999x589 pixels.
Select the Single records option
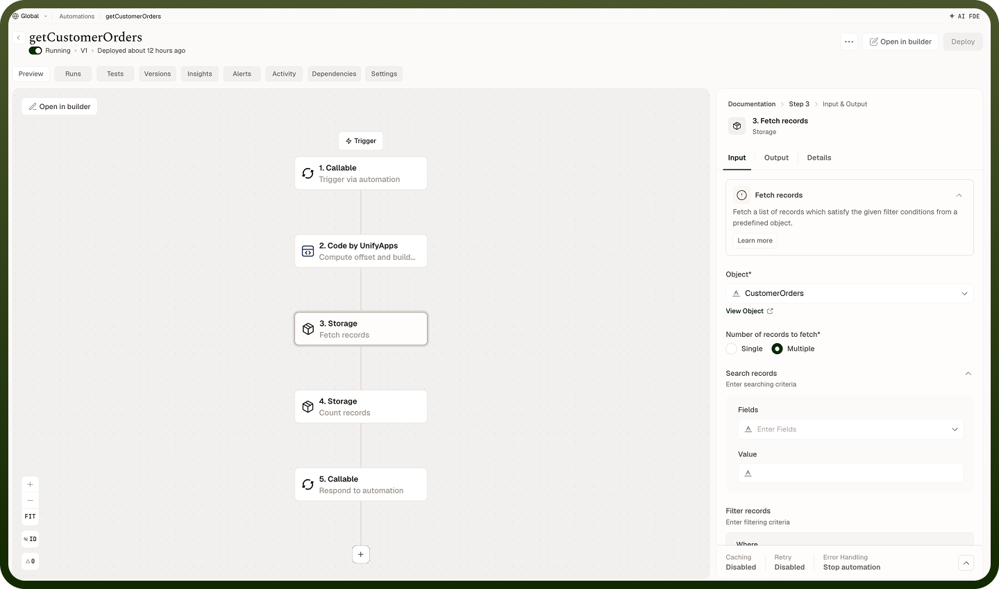tap(732, 349)
